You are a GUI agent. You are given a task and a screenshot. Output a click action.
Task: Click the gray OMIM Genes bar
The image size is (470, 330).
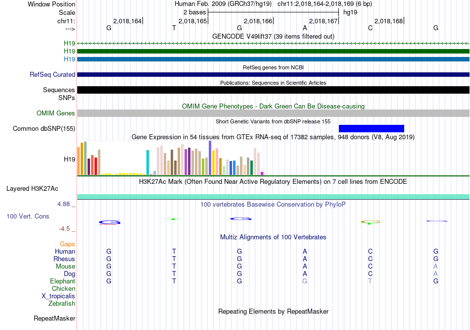tap(273, 113)
